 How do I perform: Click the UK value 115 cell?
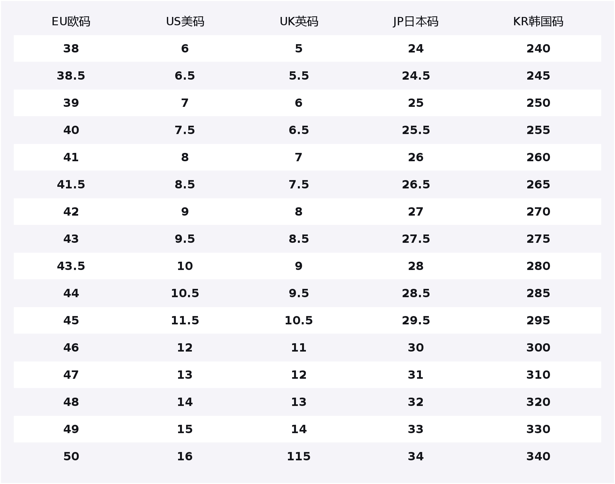(299, 456)
